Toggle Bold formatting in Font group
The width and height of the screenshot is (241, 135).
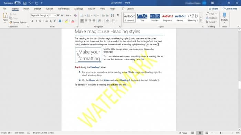click(32, 21)
